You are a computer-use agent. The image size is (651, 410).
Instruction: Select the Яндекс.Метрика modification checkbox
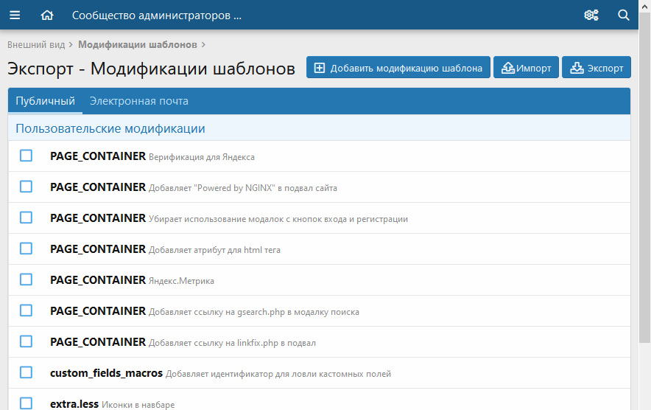[26, 279]
